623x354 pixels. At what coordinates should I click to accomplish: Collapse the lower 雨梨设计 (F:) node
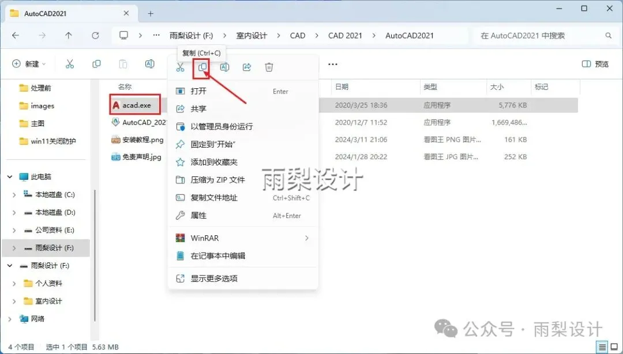coord(10,265)
